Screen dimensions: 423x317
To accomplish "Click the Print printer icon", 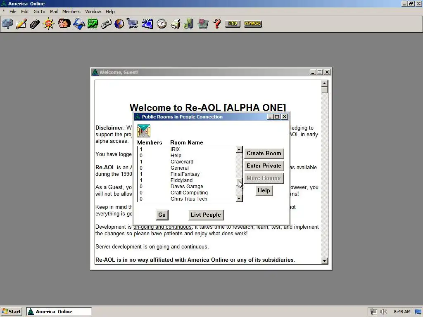I will pyautogui.click(x=175, y=24).
